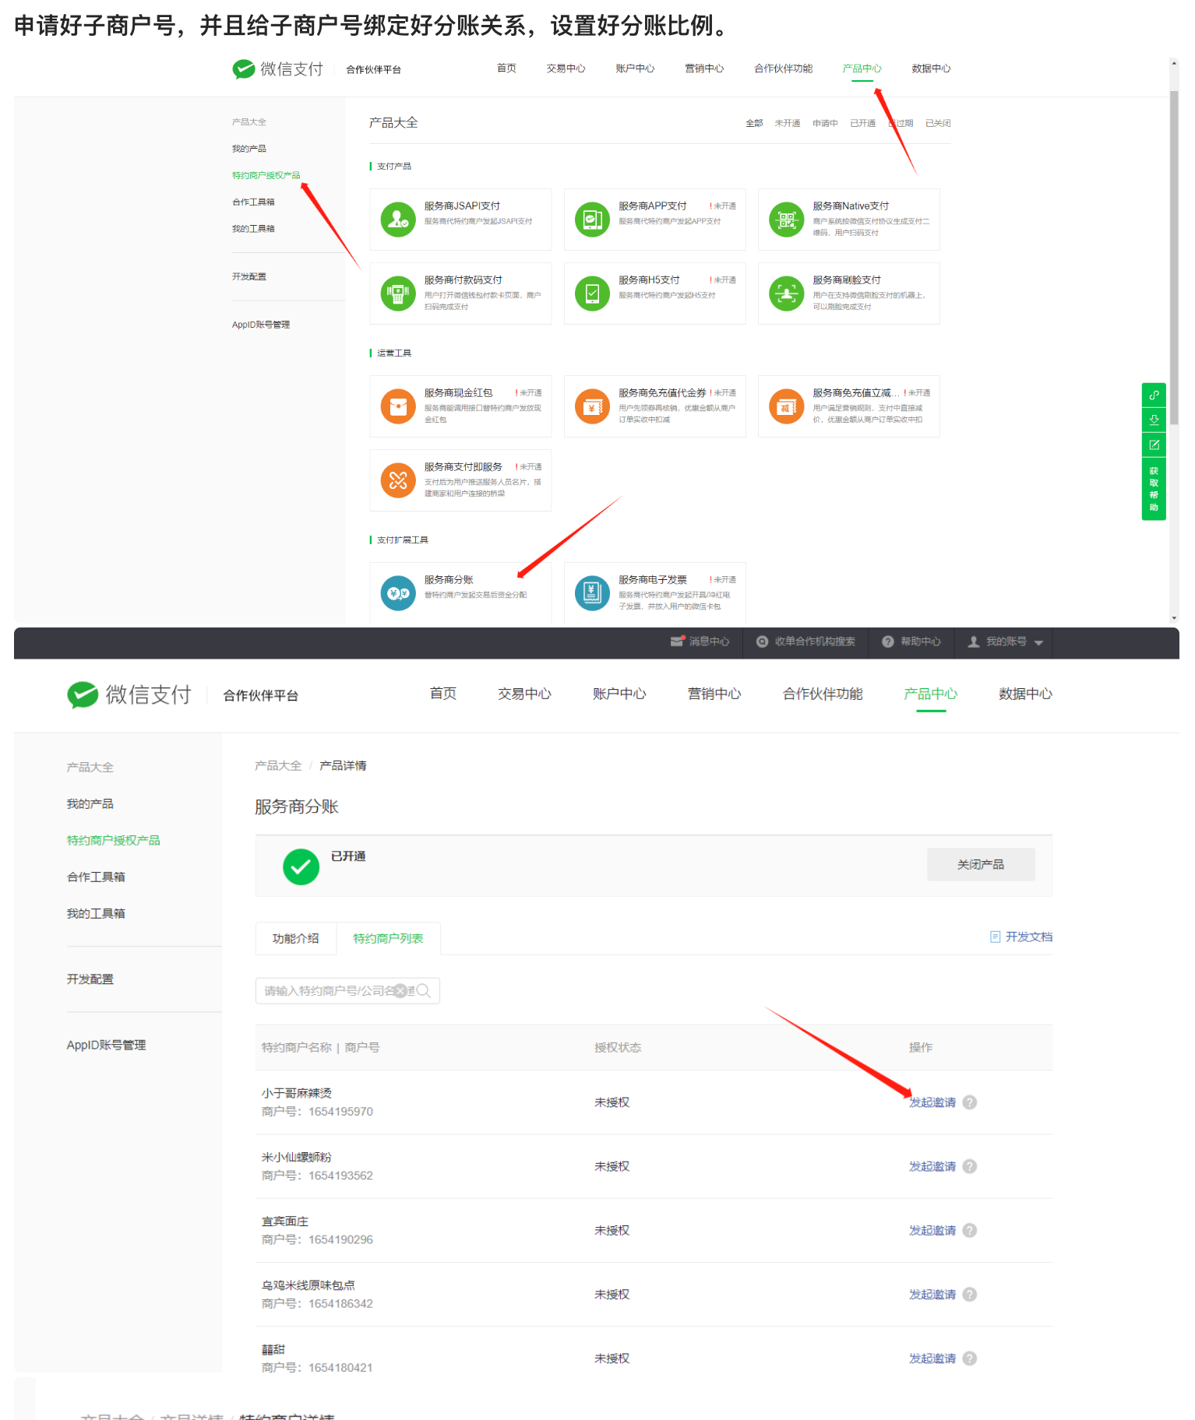The width and height of the screenshot is (1195, 1420).
Task: Click the 服务商免充值代金券 orange icon
Action: coord(592,406)
